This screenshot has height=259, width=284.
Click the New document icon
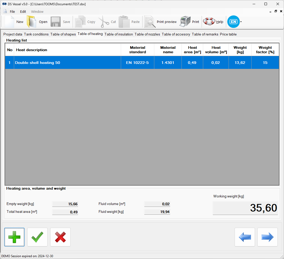tap(9, 22)
